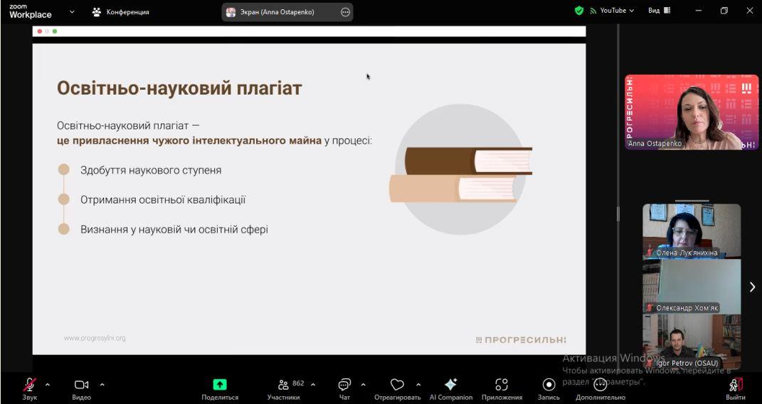The height and width of the screenshot is (404, 762).
Task: Click the green shield encryption icon
Action: [578, 10]
